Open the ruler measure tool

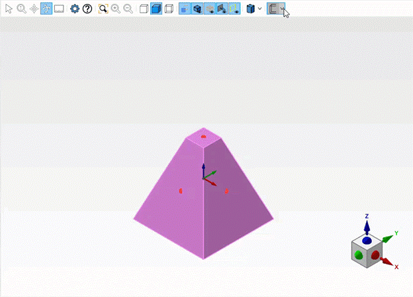click(59, 9)
